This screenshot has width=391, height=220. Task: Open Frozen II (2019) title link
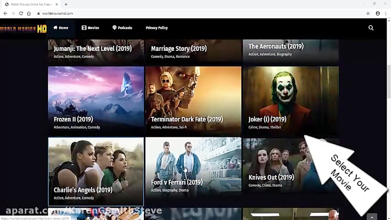(73, 119)
